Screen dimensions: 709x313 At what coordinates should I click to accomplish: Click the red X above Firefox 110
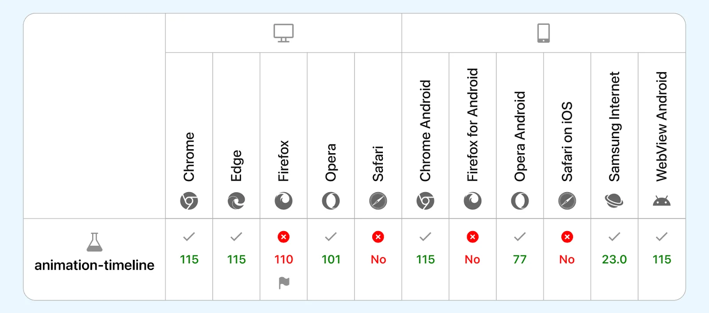(x=284, y=237)
